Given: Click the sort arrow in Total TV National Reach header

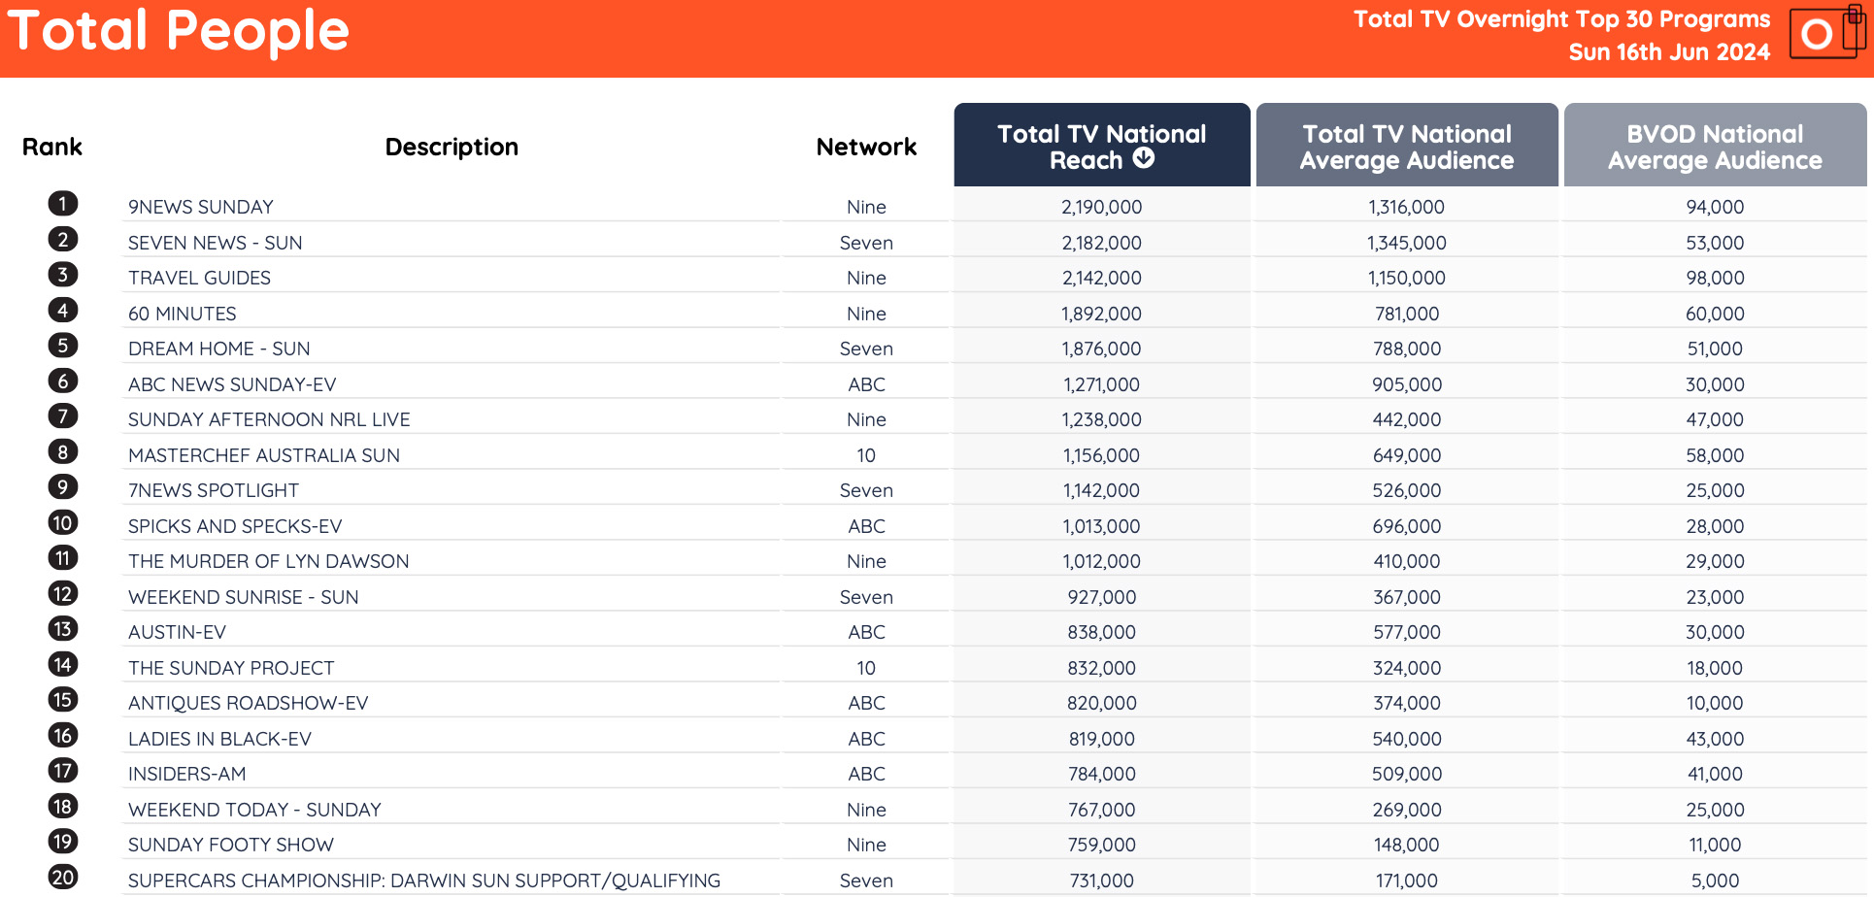Looking at the screenshot, I should point(1144,158).
